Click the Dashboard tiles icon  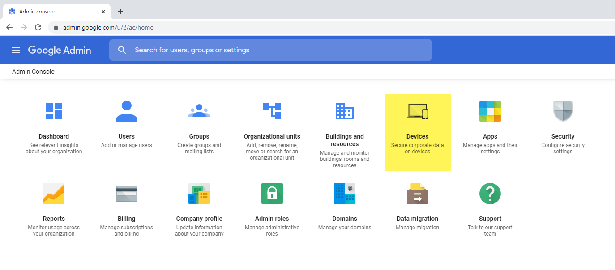[x=54, y=111]
